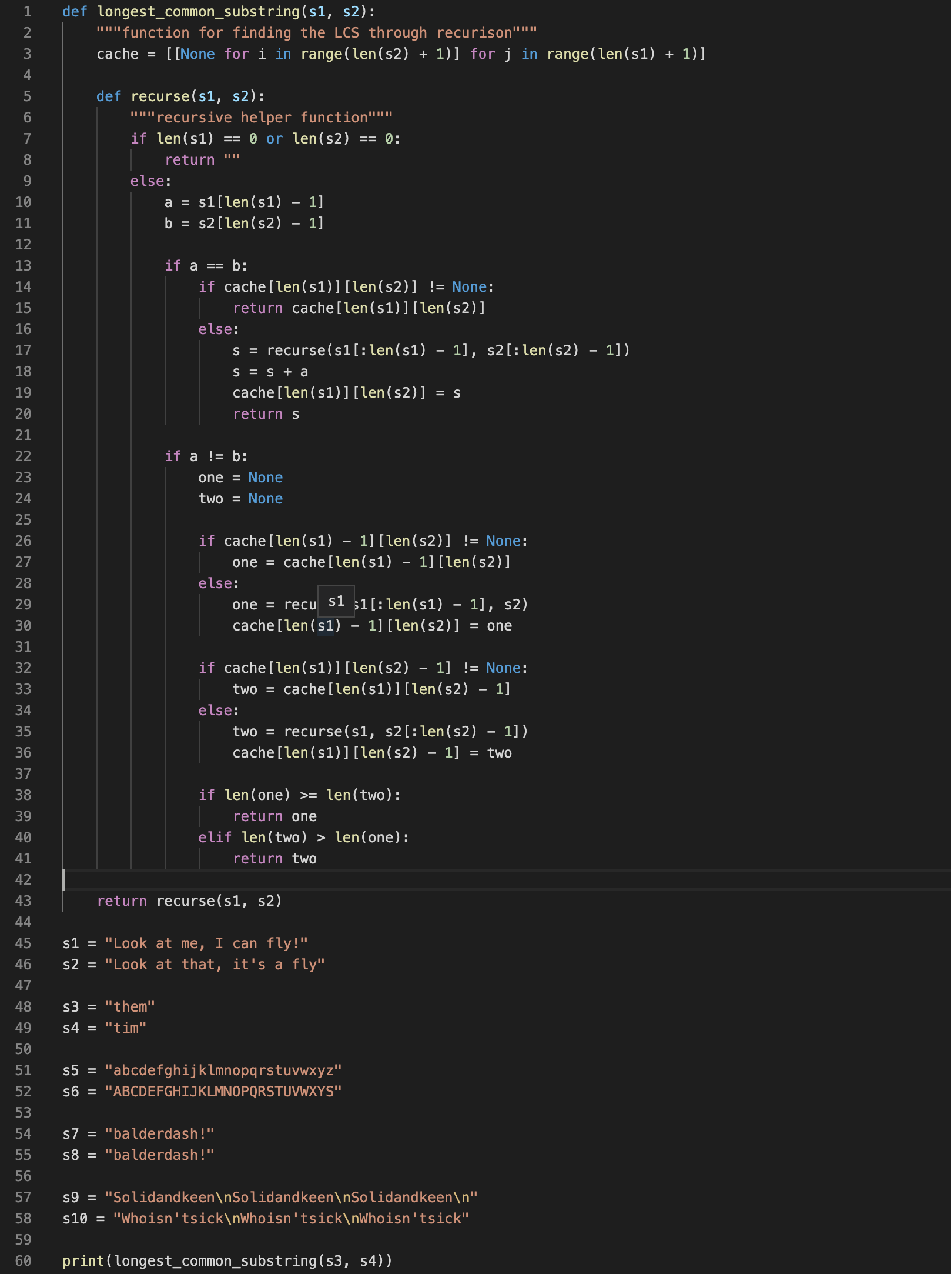Click 'return cache[len(s1)][len(s2)]' on line 15

pyautogui.click(x=359, y=308)
